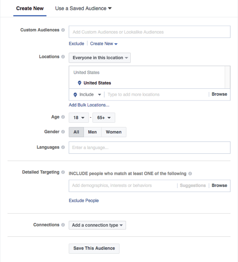This screenshot has width=238, height=262.
Task: Click the Gender info icon
Action: (63, 132)
